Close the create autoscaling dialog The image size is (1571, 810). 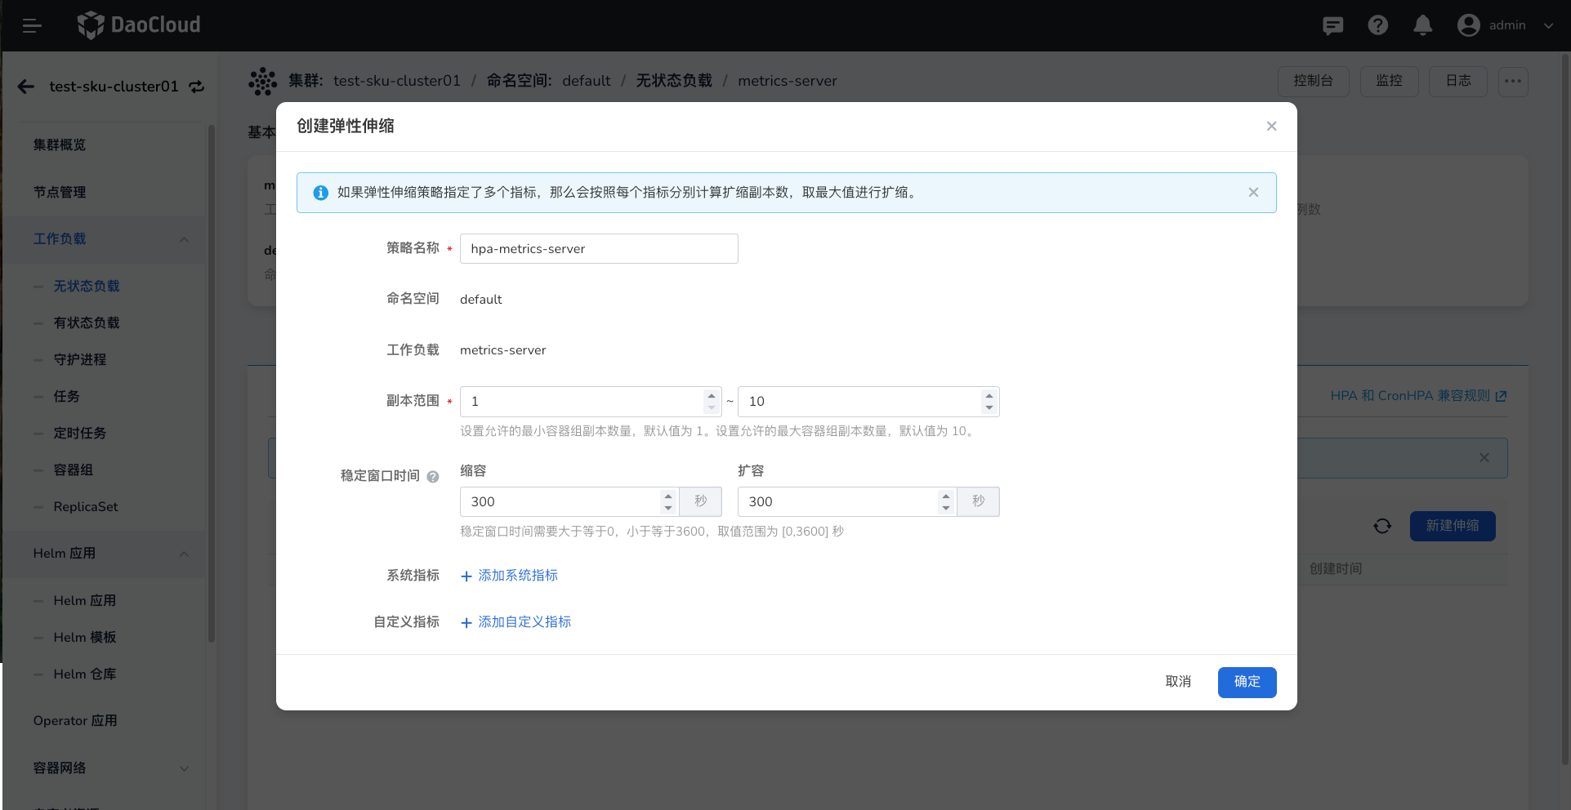[x=1270, y=127]
